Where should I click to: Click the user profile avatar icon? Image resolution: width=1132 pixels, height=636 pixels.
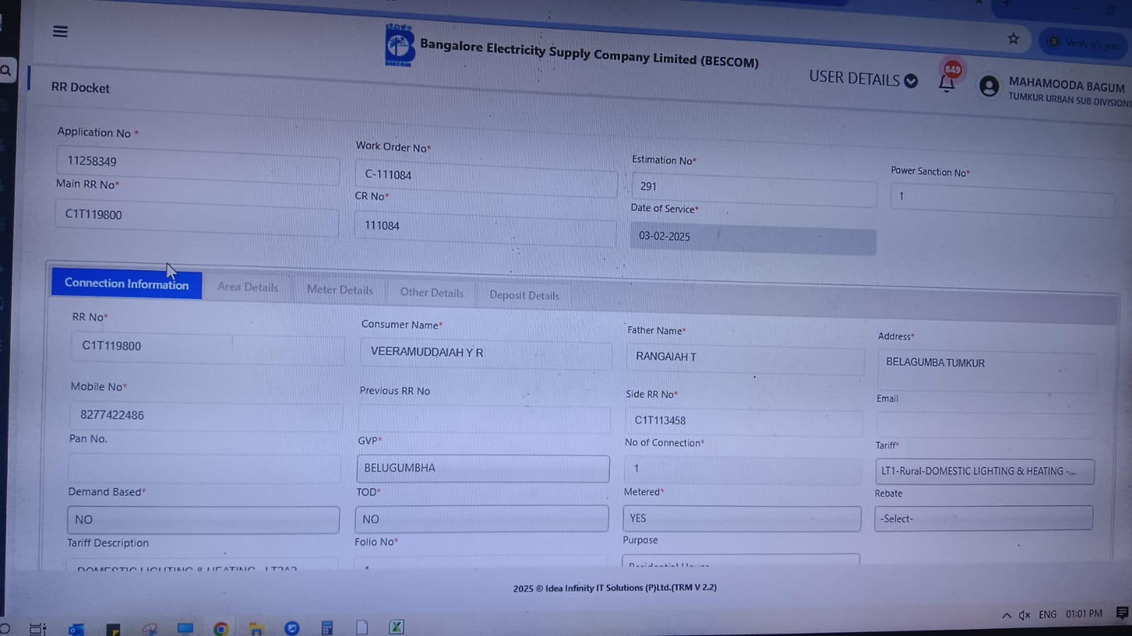[x=989, y=86]
